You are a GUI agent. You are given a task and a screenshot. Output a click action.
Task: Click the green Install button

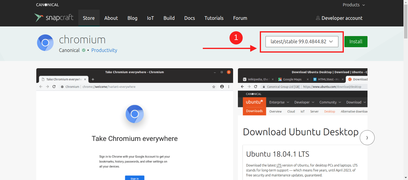pyautogui.click(x=356, y=42)
